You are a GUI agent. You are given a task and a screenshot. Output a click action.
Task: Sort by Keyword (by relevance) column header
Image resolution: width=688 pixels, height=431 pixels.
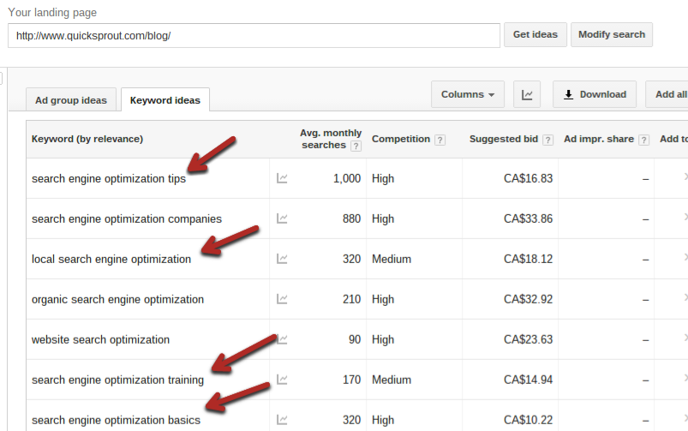[x=87, y=139]
